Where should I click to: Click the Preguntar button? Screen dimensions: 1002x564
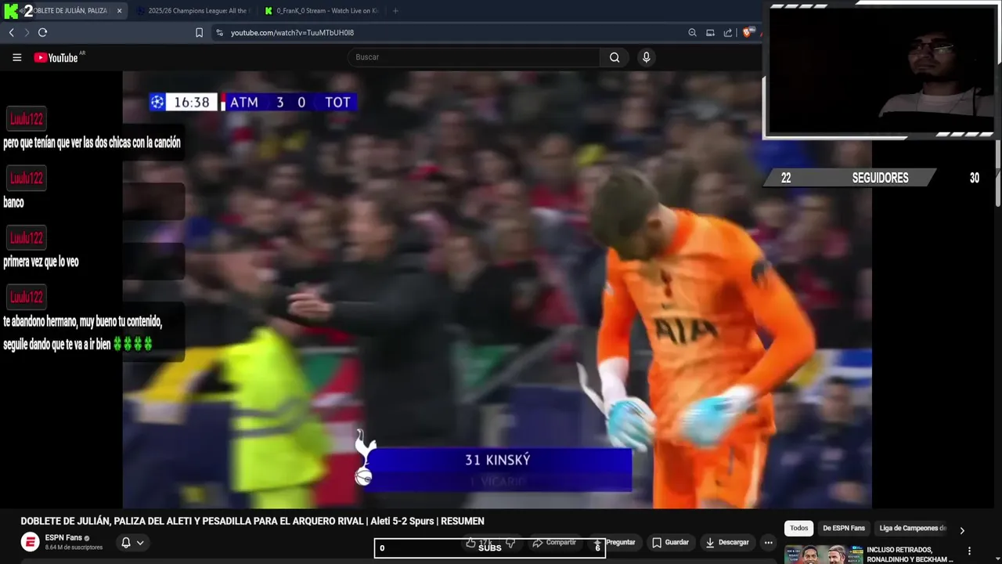(615, 542)
